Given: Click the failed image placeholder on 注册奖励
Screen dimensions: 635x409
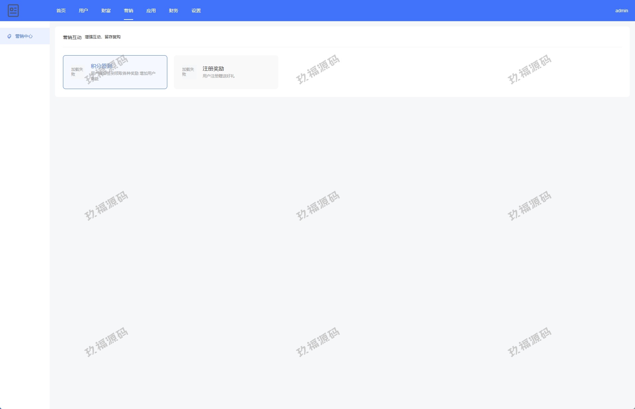Looking at the screenshot, I should (x=188, y=72).
